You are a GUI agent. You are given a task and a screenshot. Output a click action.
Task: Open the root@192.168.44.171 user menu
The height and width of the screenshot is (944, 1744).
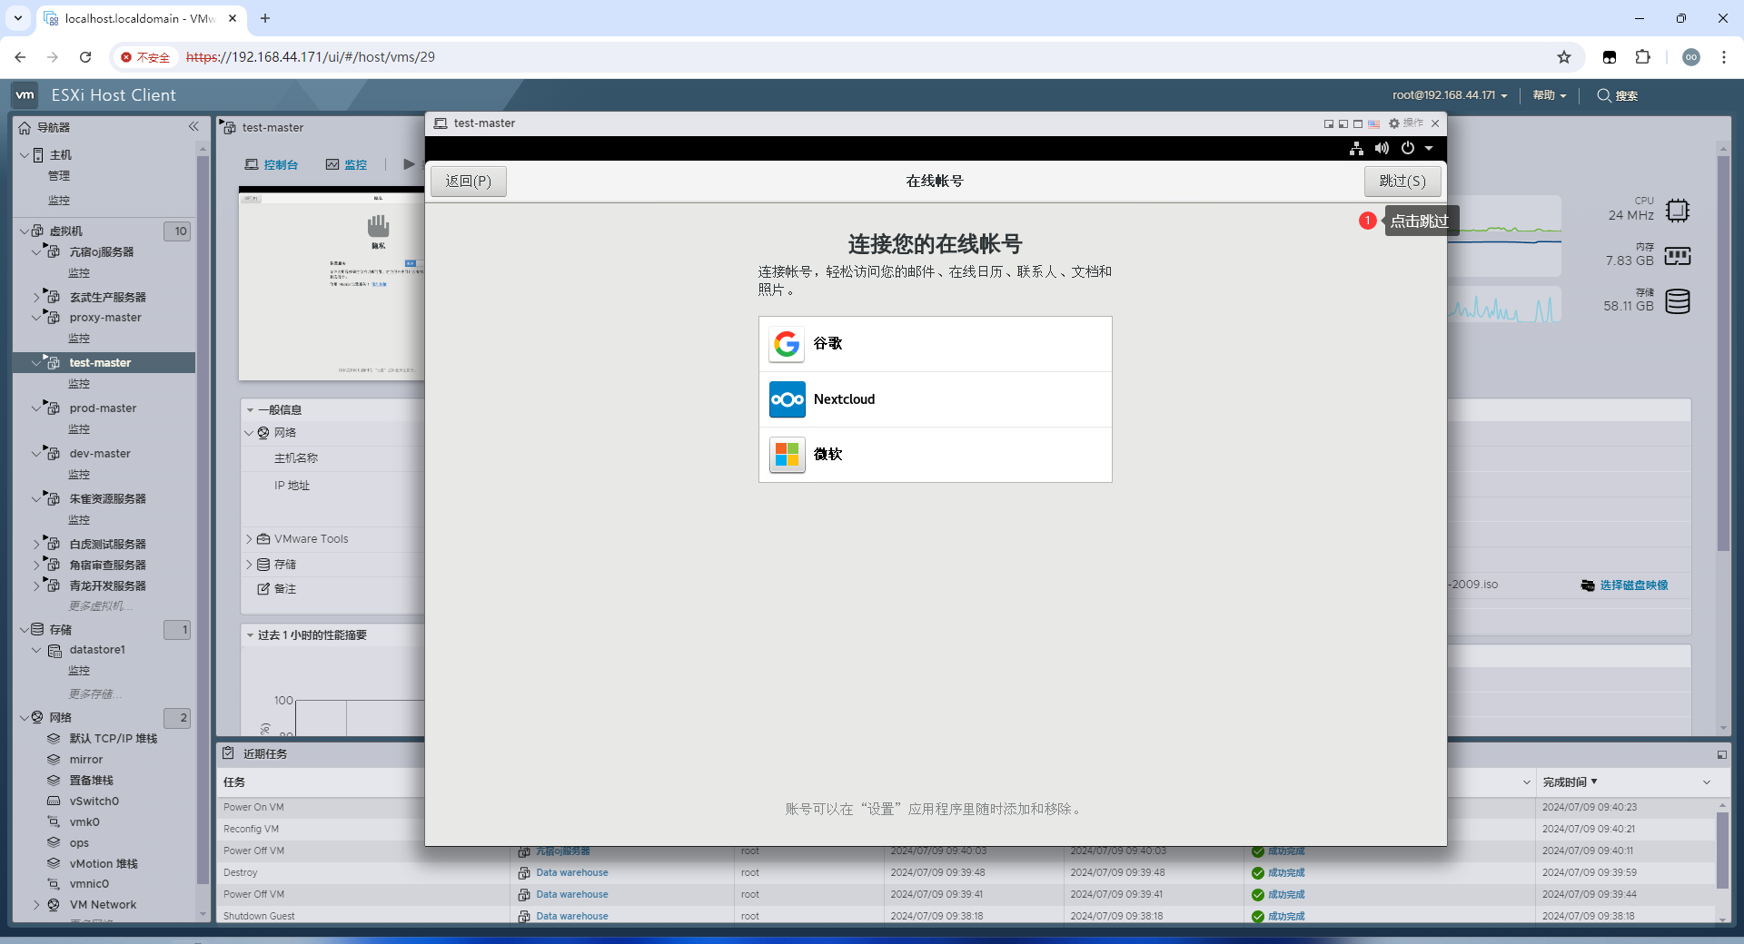point(1450,95)
